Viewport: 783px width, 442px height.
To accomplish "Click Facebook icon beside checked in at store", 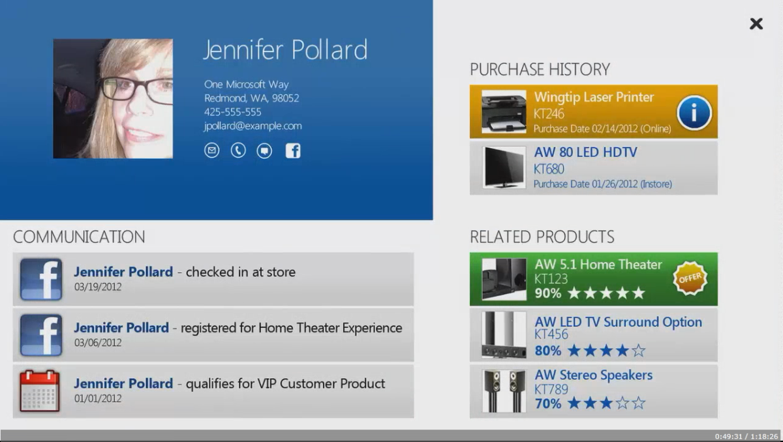I will [x=41, y=279].
